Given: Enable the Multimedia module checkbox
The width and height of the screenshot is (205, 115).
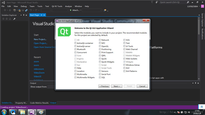Looking at the screenshot, I should point(76,74).
